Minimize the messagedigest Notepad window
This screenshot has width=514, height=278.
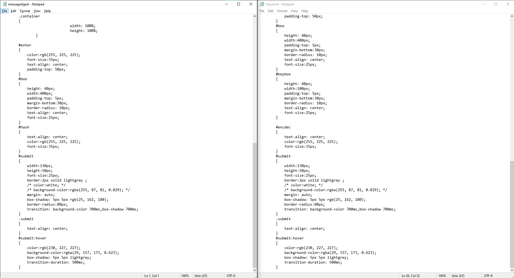(x=226, y=4)
